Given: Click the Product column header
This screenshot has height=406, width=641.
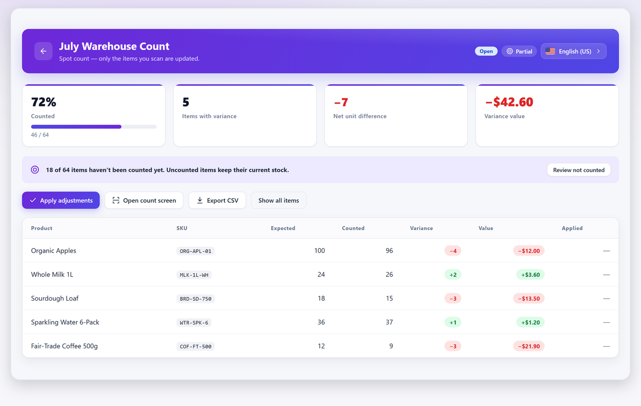Looking at the screenshot, I should pyautogui.click(x=42, y=228).
